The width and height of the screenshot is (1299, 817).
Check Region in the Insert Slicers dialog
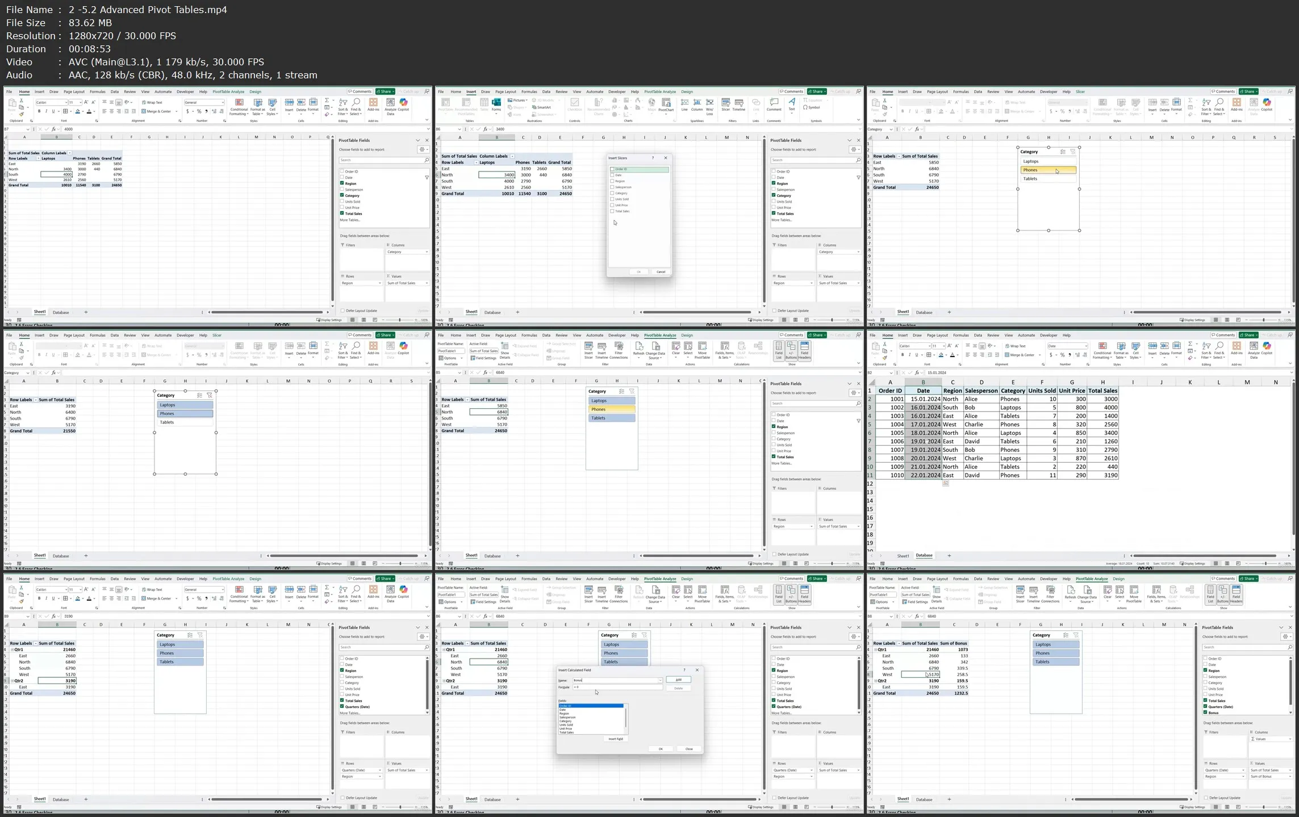click(x=612, y=181)
